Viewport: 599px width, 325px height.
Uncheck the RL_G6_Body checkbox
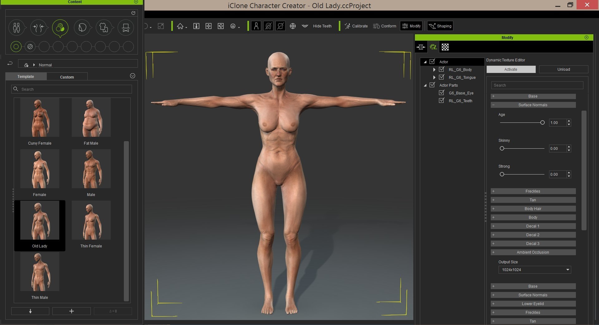coord(441,69)
